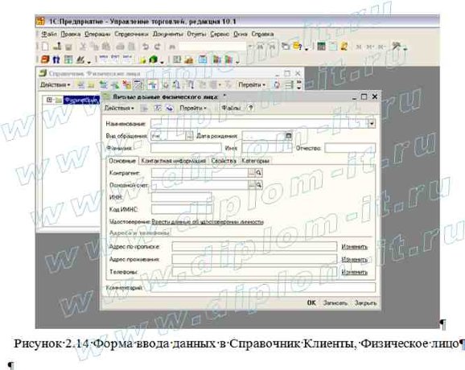The width and height of the screenshot is (465, 370).
Task: Click the Код ИМНС input field
Action: (182, 209)
